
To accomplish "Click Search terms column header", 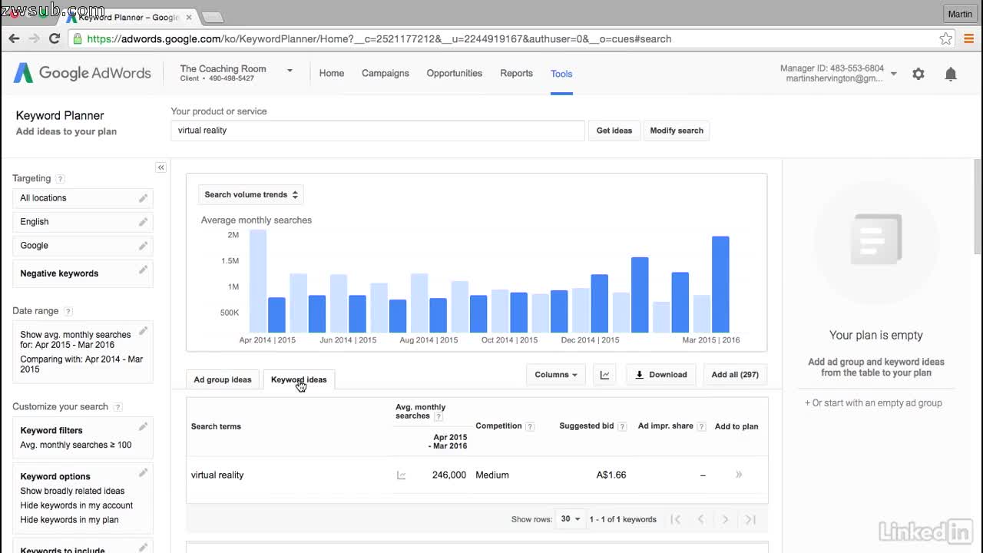I will tap(216, 426).
